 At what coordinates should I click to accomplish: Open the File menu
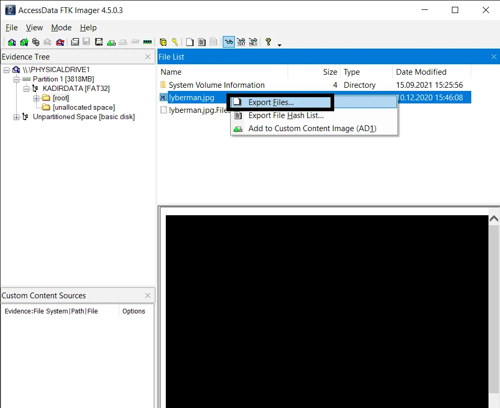(x=12, y=28)
